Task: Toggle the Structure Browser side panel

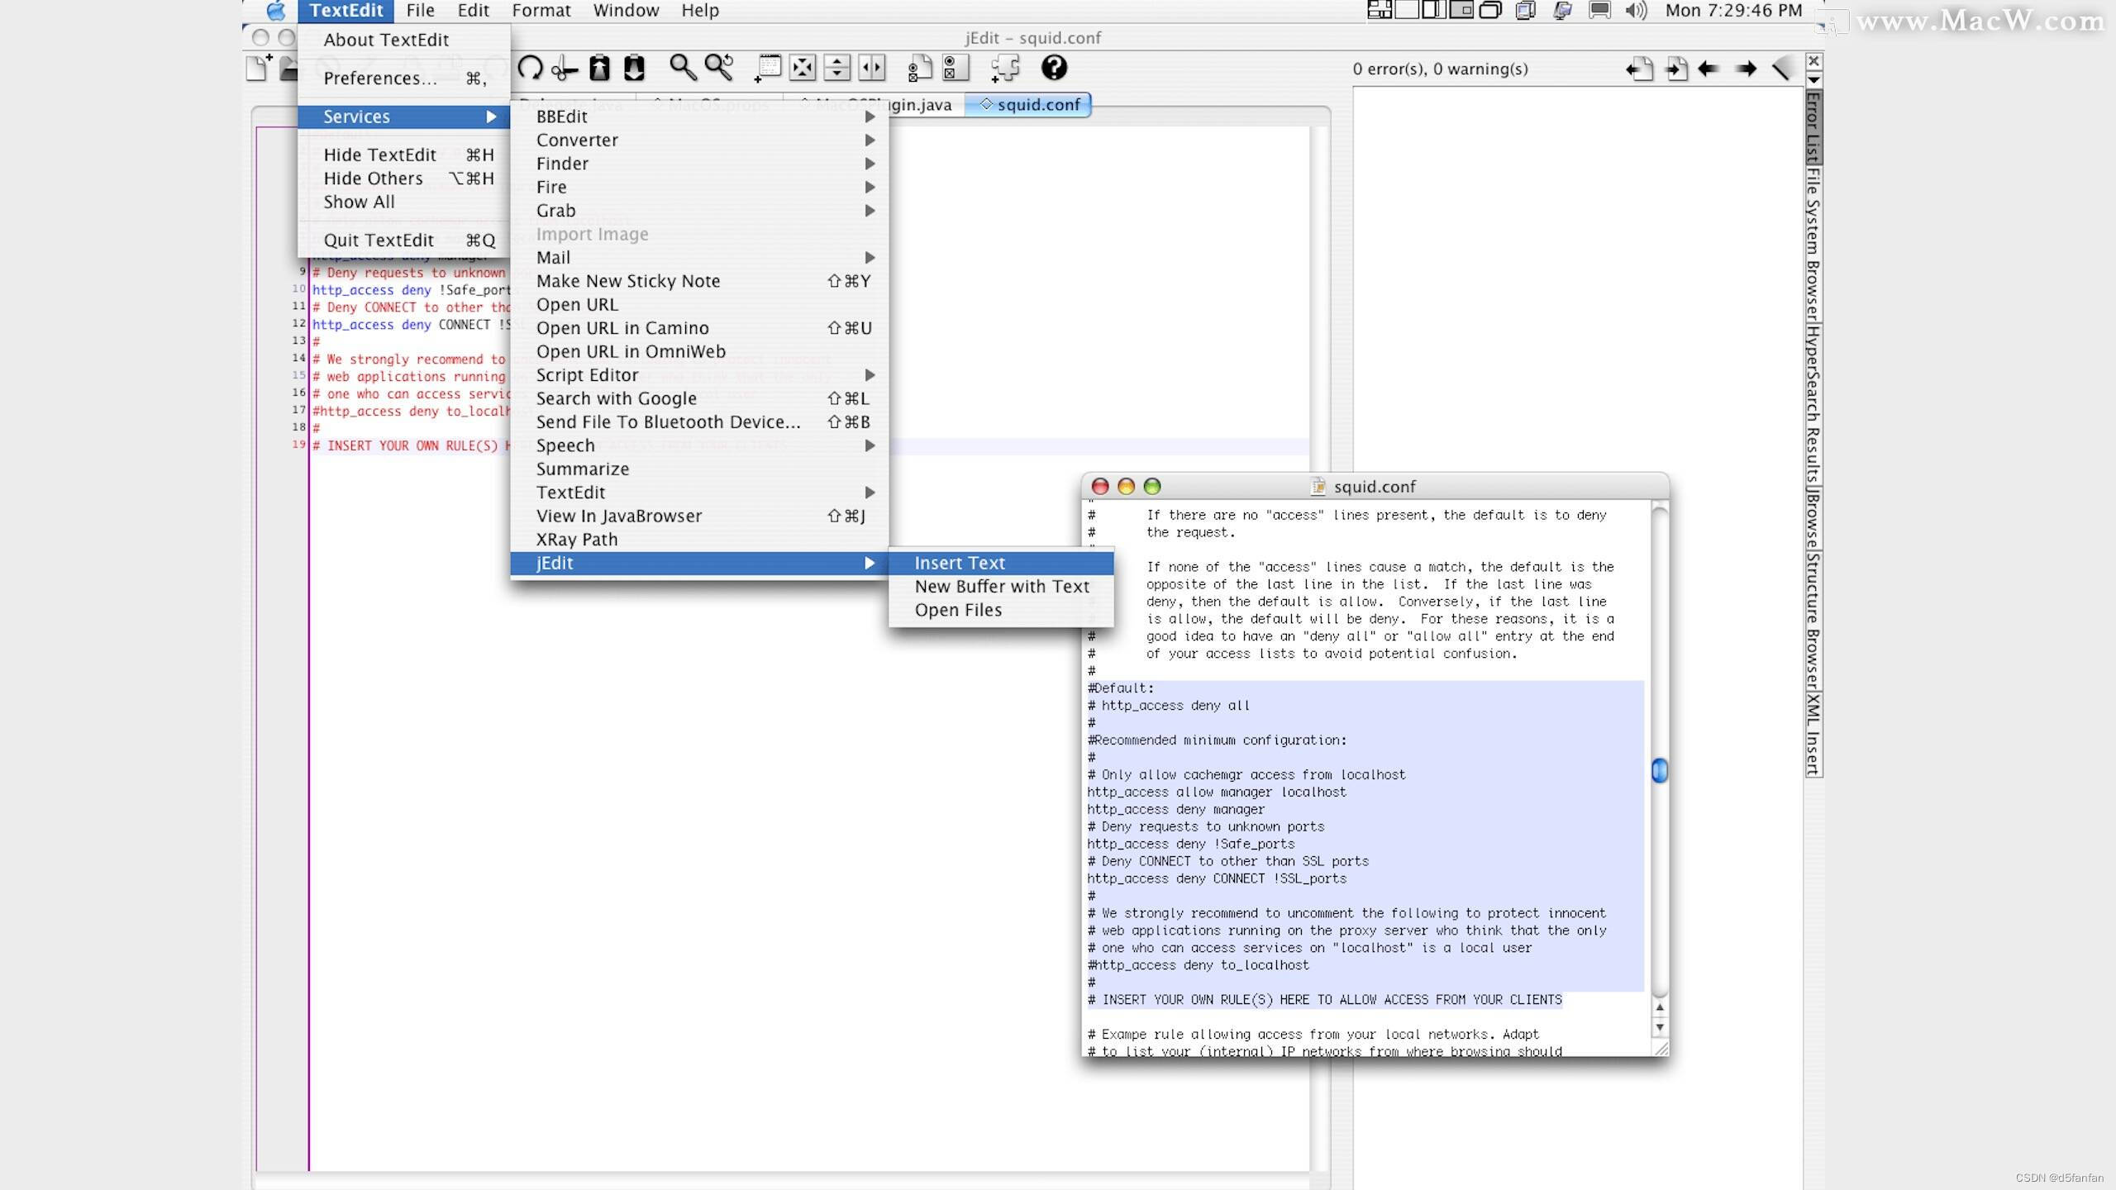Action: coord(1813,621)
